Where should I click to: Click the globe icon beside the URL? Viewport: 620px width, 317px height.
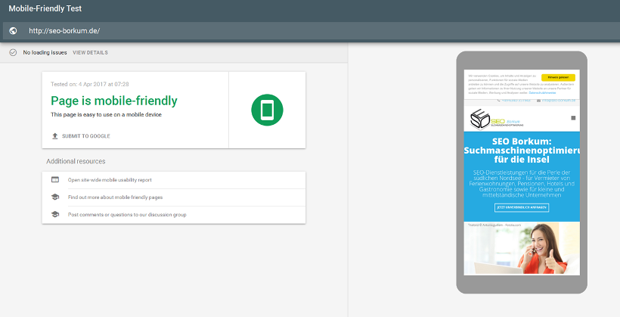(x=13, y=31)
